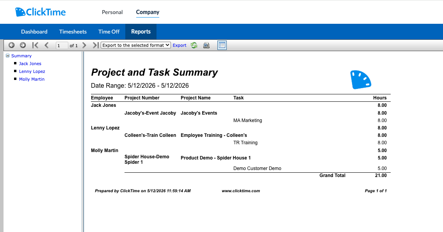Go forward with the circled right arrow

pos(23,45)
